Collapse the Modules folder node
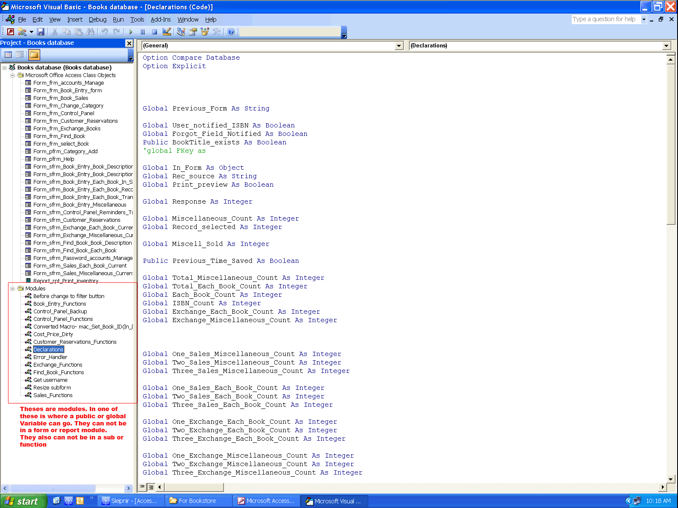This screenshot has height=508, width=678. pos(13,289)
